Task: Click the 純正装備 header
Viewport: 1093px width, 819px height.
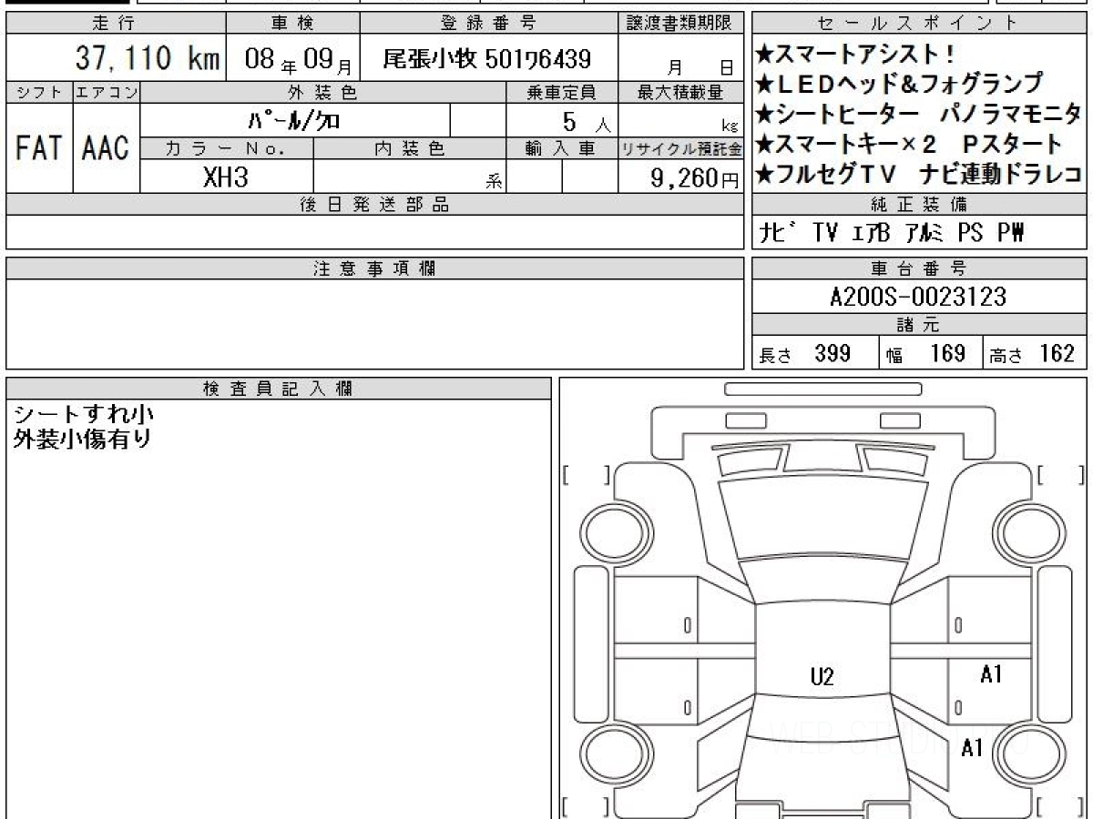Action: (x=919, y=204)
